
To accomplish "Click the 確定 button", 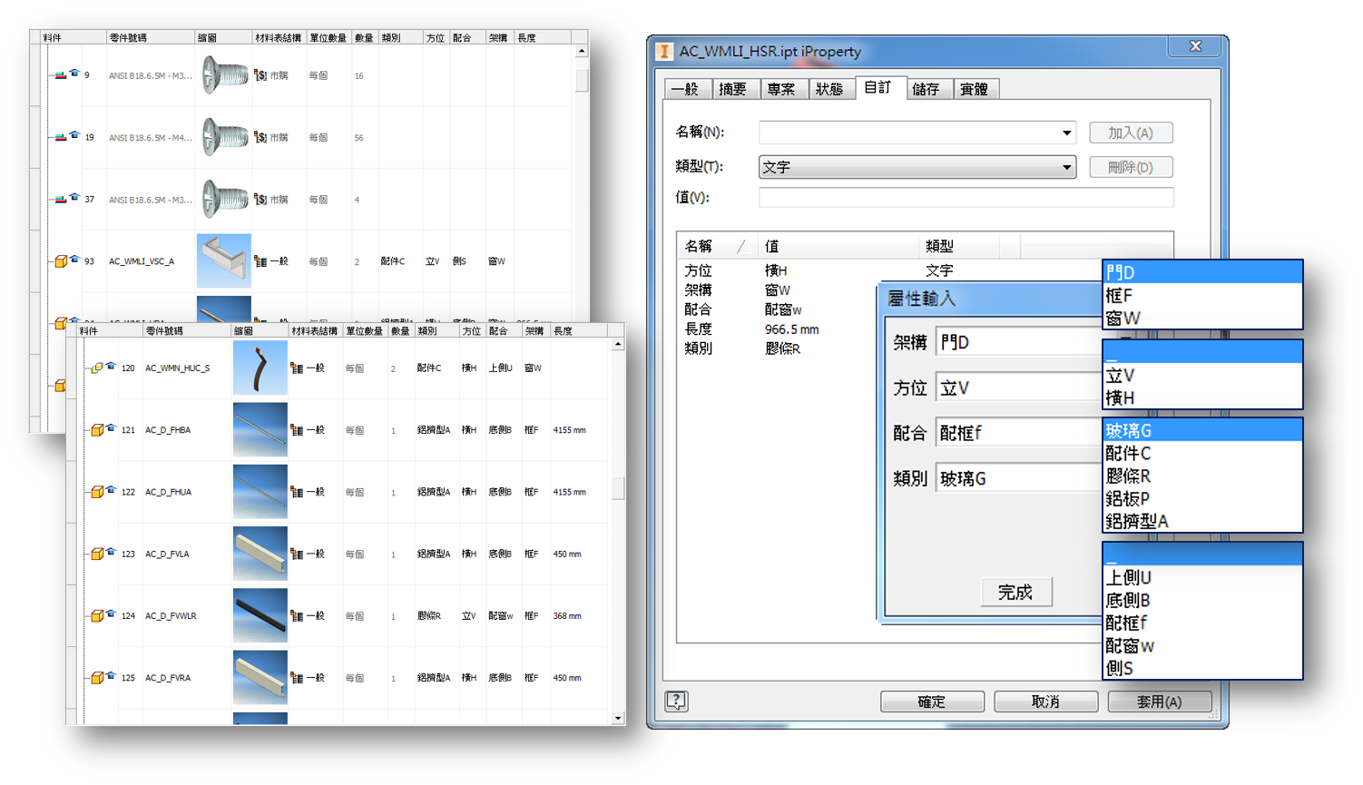I will pyautogui.click(x=932, y=702).
